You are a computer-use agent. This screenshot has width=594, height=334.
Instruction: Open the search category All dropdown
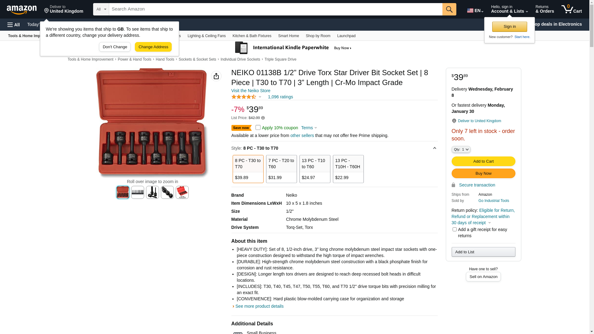click(x=101, y=9)
